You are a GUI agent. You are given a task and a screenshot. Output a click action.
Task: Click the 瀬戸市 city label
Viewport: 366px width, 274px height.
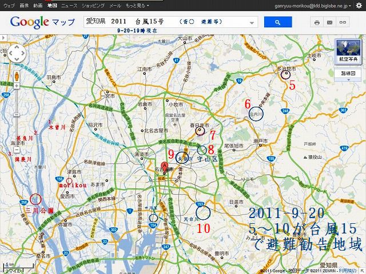(x=260, y=141)
